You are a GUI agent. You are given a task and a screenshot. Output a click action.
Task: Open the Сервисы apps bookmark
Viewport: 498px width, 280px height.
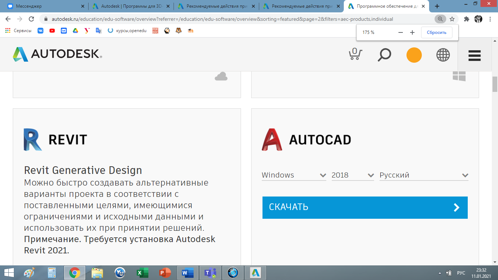pos(19,31)
